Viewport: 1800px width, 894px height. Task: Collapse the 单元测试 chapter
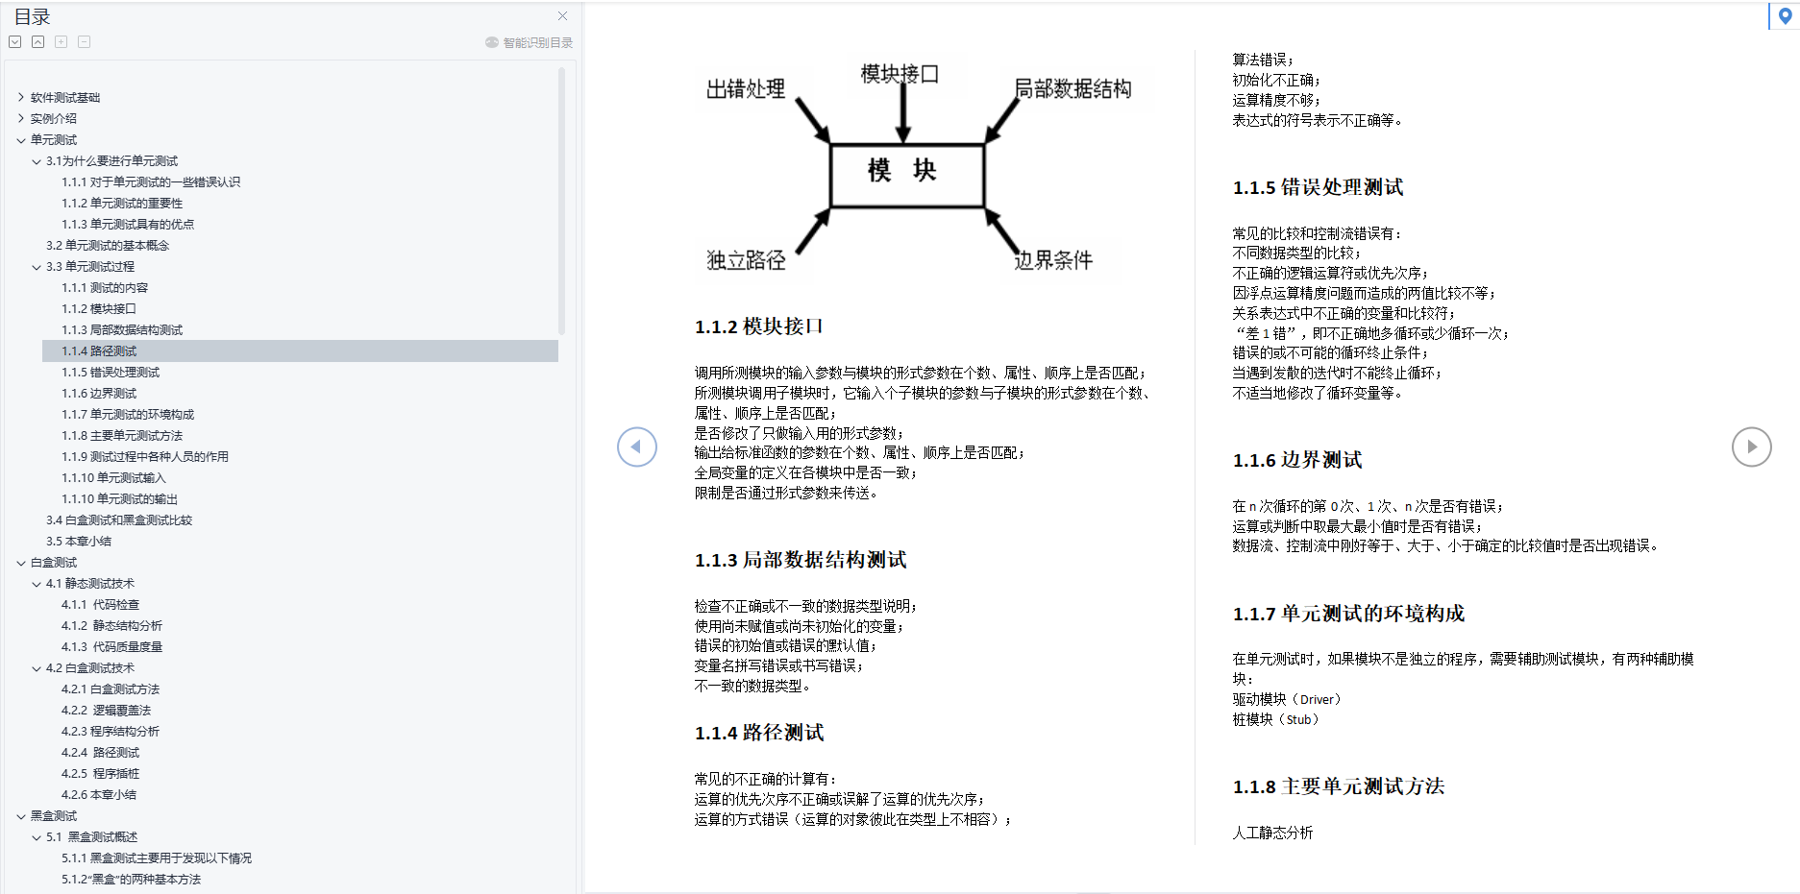tap(22, 139)
